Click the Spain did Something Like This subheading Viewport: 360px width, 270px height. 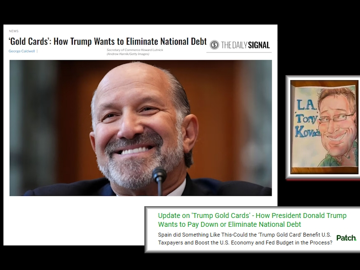245,239
